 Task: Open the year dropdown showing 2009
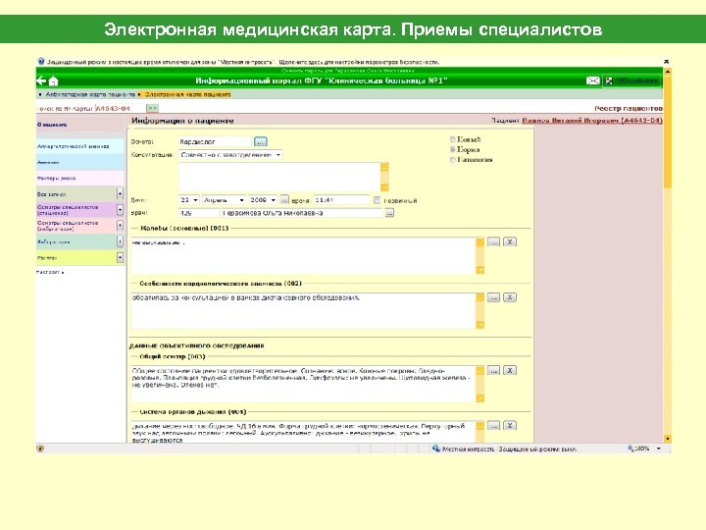click(x=263, y=199)
